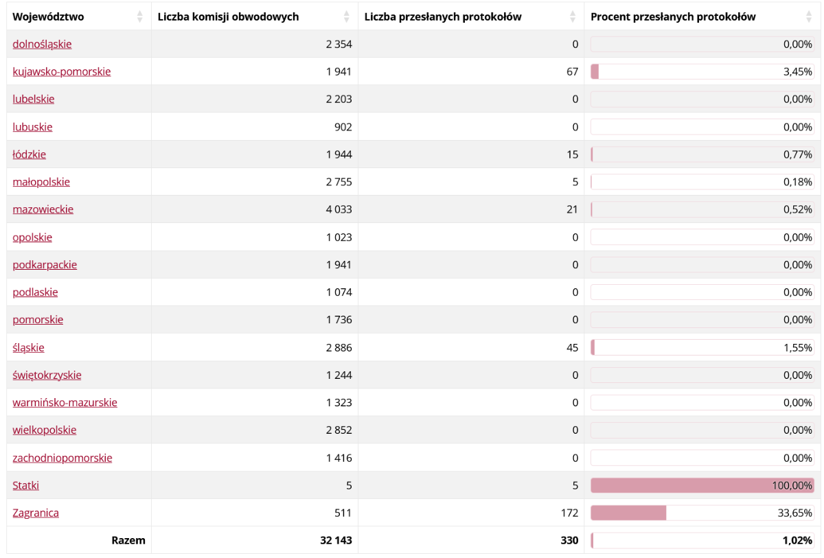The height and width of the screenshot is (558, 824).
Task: Click the kujawsko-pomorskie 3,45% progress bar
Action: 702,71
